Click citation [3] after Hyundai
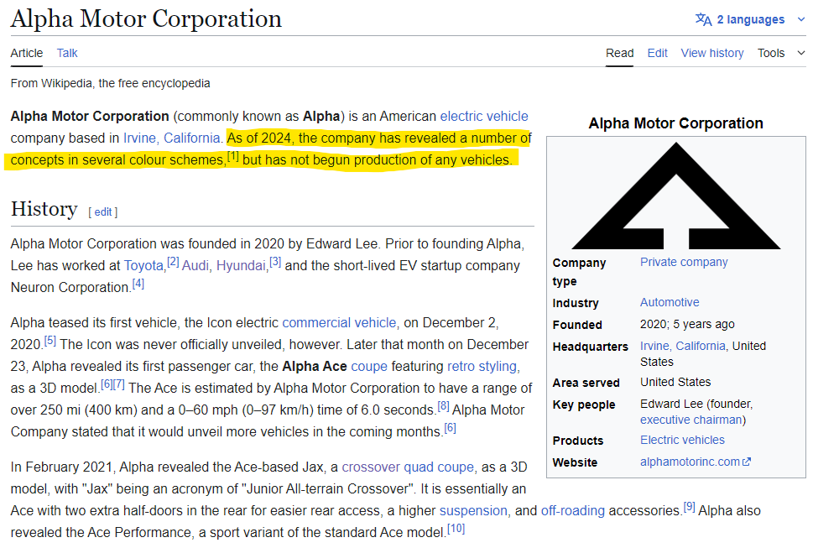 click(x=275, y=262)
